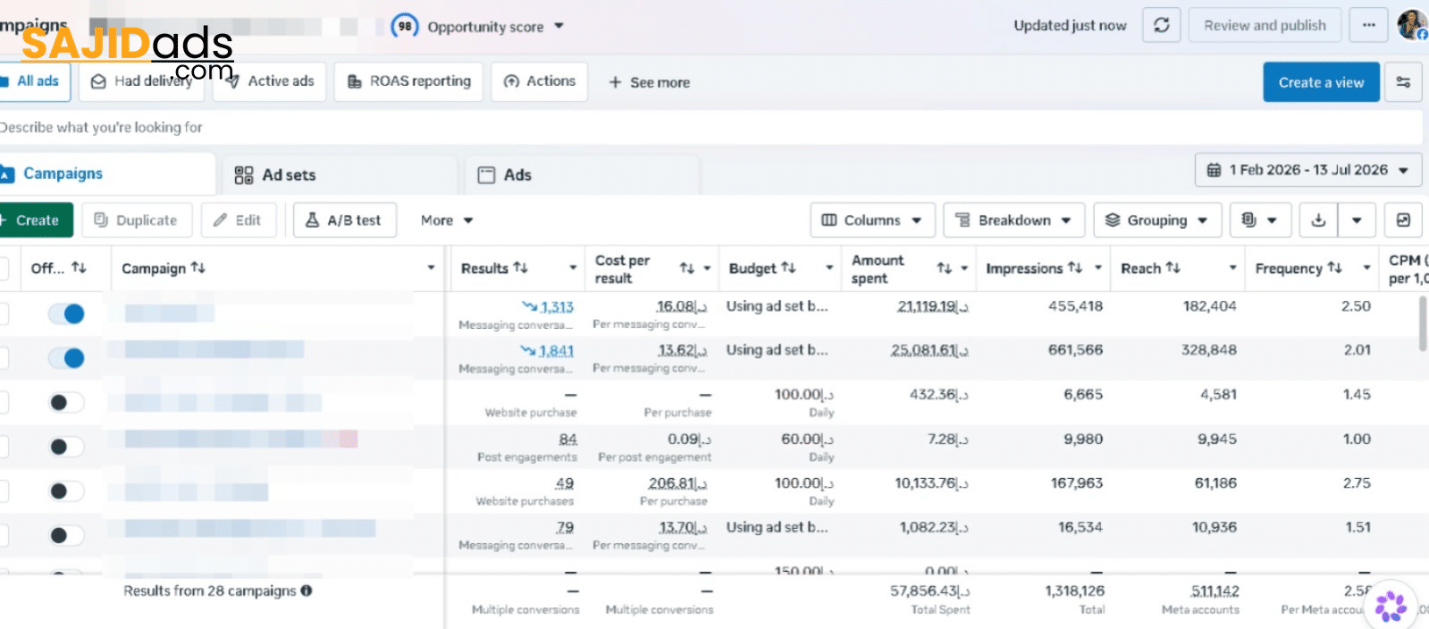Open the Opportunity score dropdown
This screenshot has width=1429, height=629.
tap(559, 26)
